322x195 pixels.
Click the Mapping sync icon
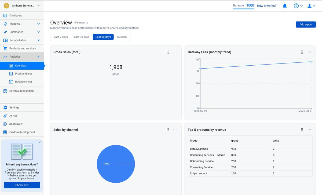pos(5,24)
